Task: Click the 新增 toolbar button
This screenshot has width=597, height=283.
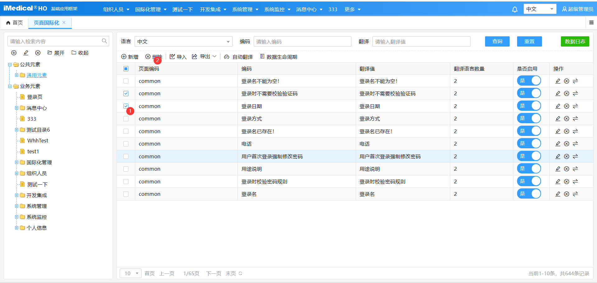Action: pos(130,57)
